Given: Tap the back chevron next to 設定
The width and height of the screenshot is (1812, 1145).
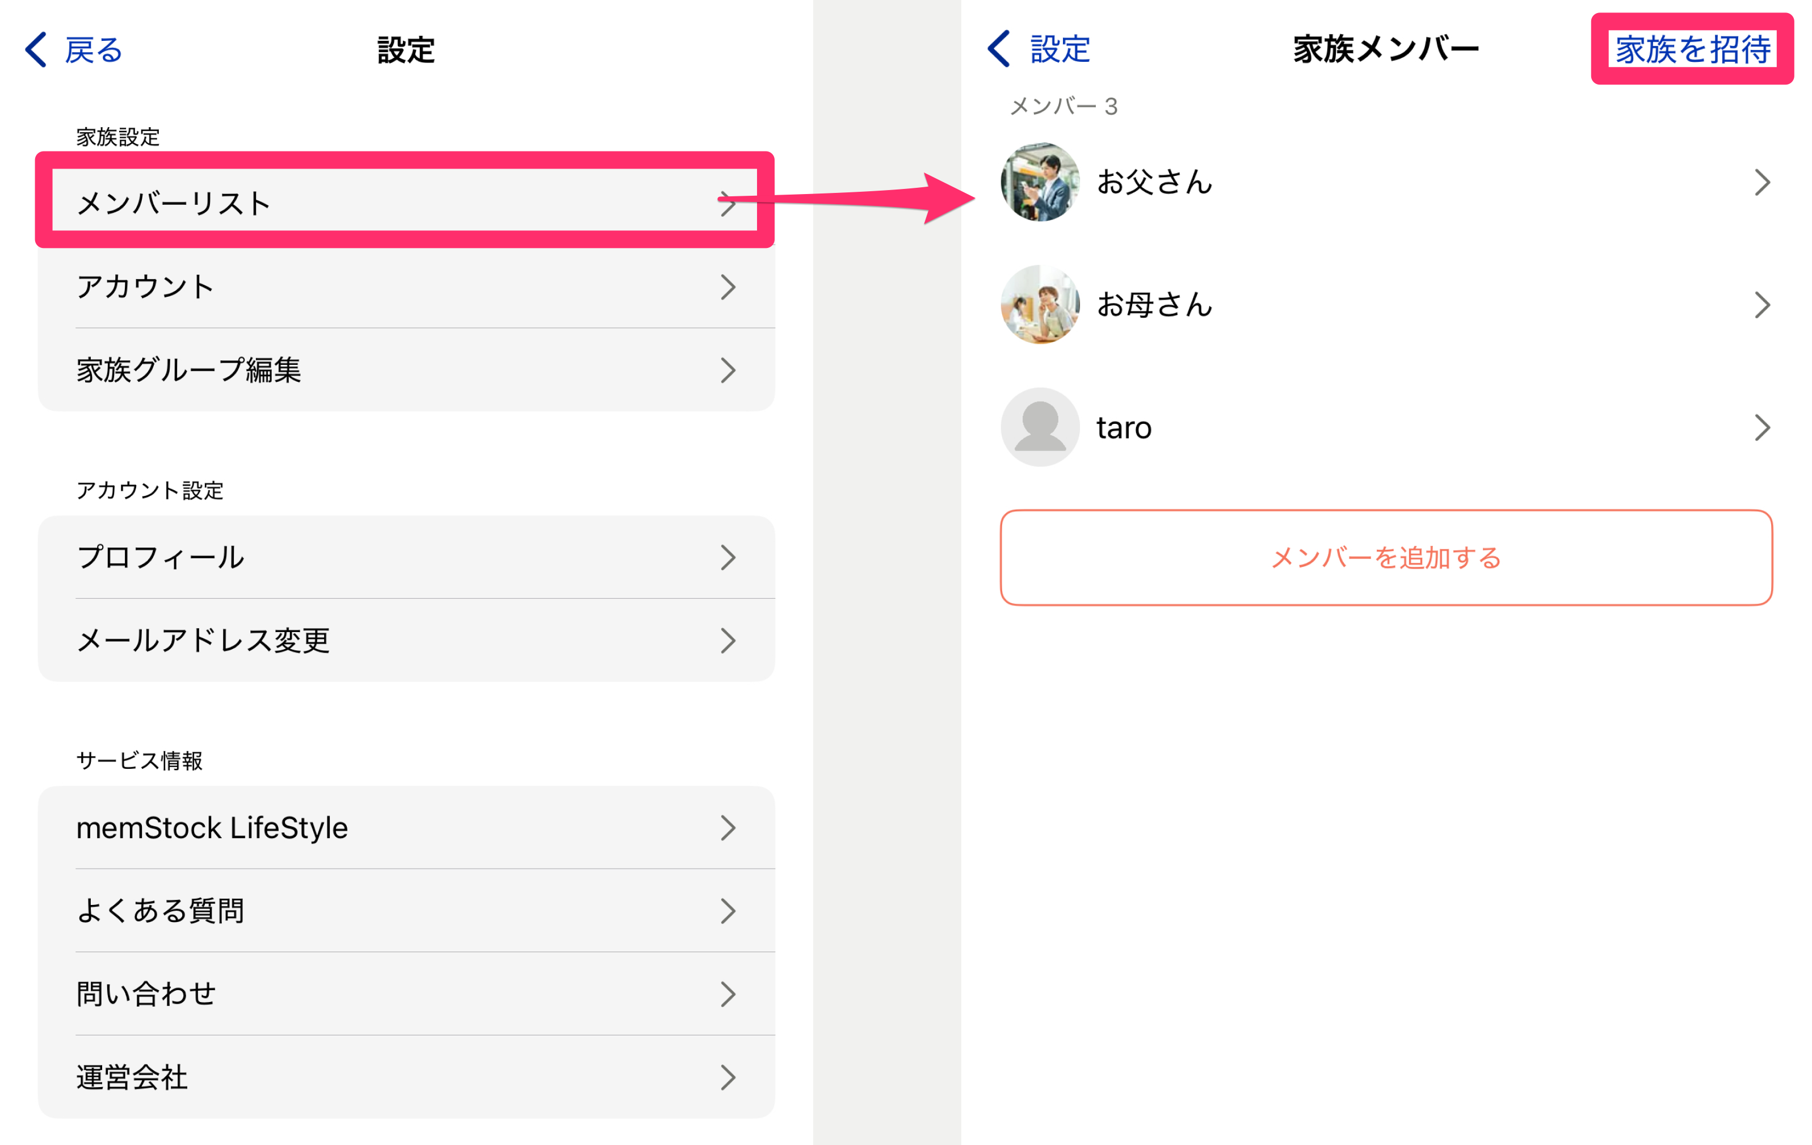Looking at the screenshot, I should point(999,49).
